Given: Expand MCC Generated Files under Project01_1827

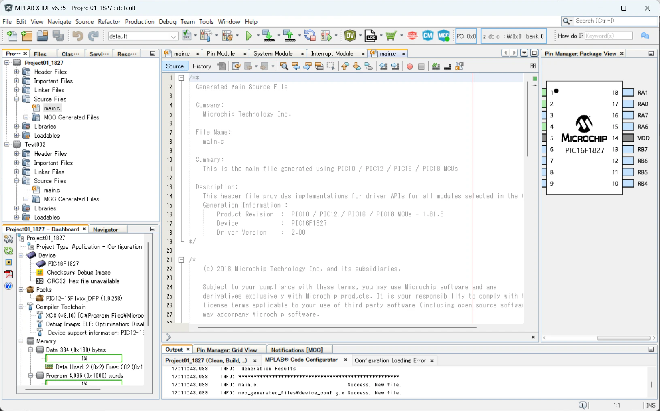Looking at the screenshot, I should [26, 117].
